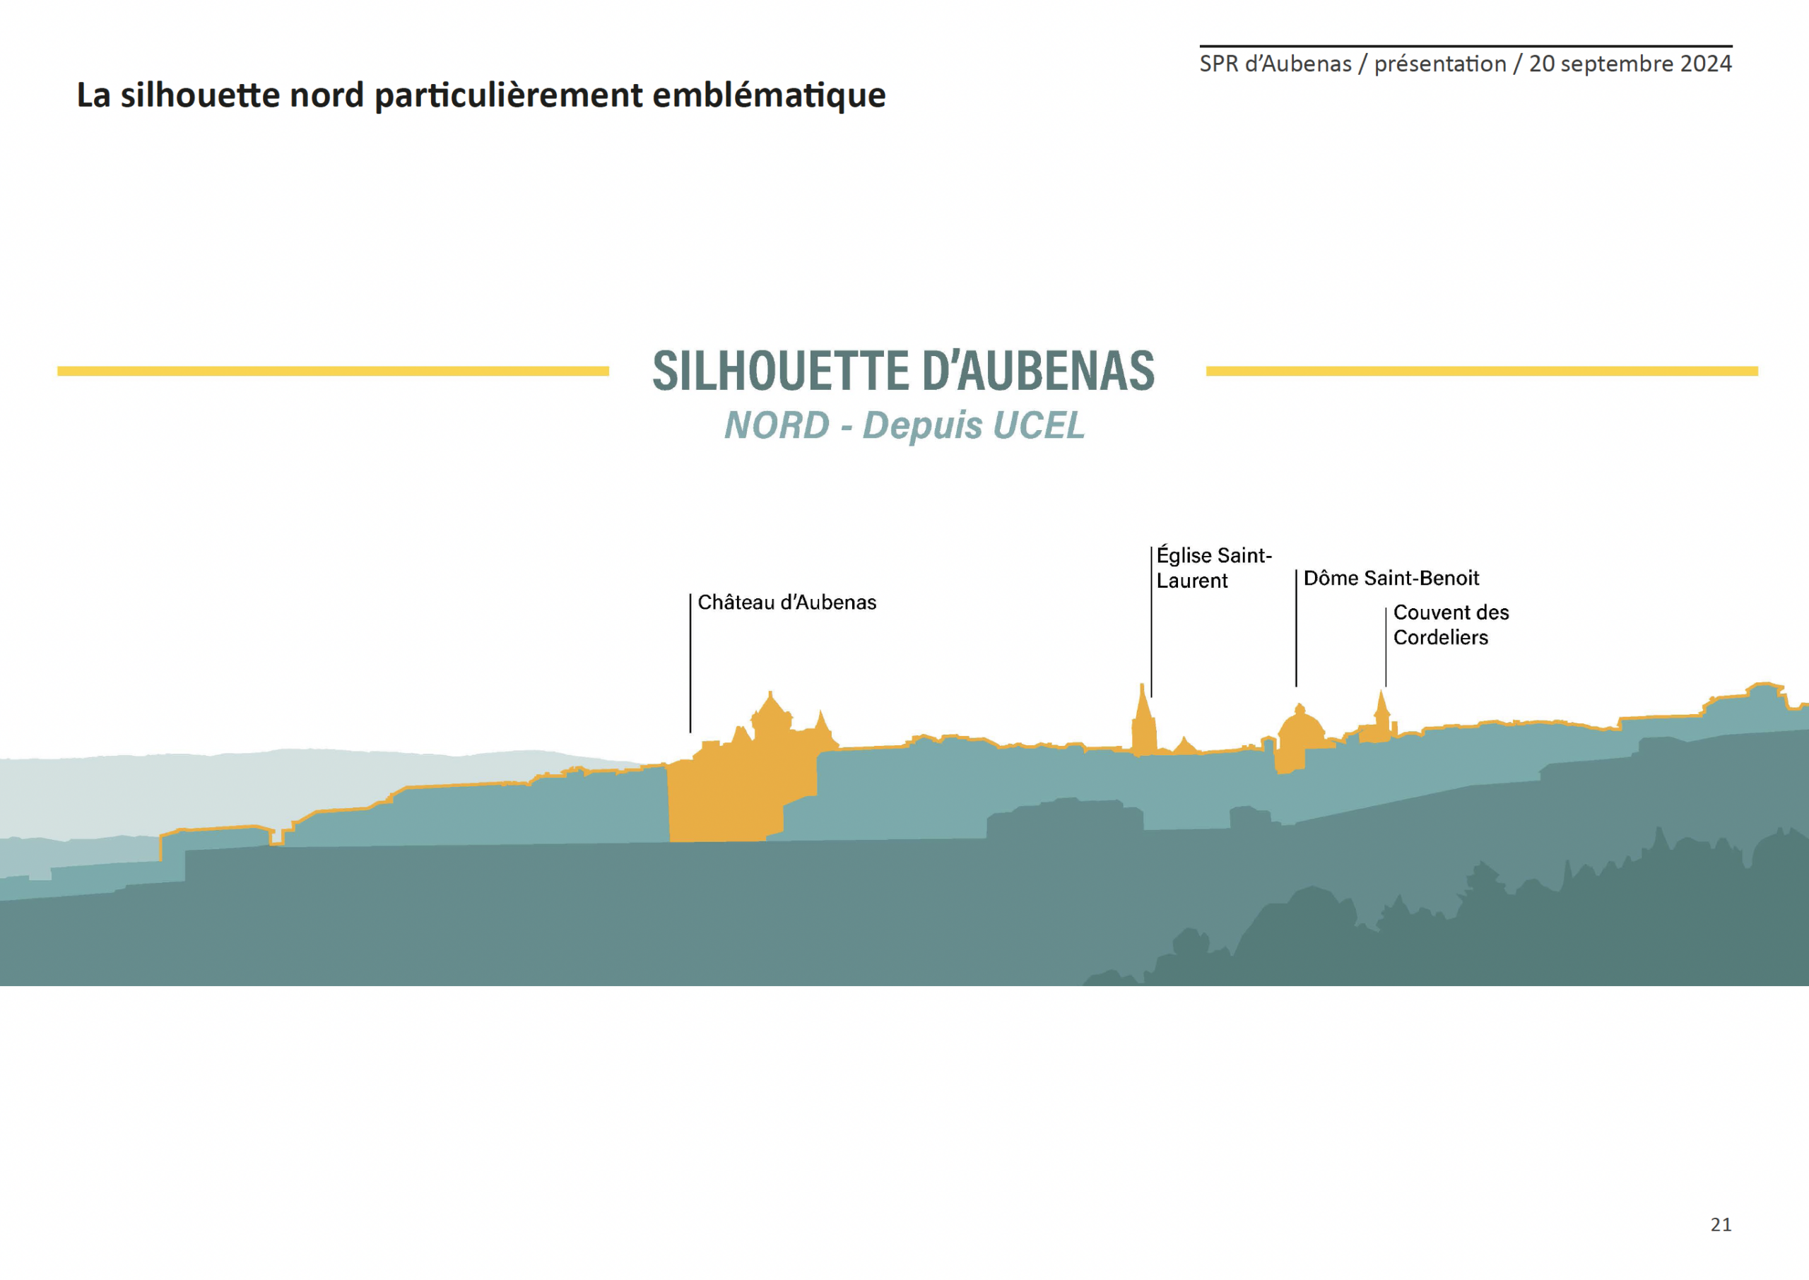The width and height of the screenshot is (1809, 1280).
Task: Click page number 21
Action: point(1720,1224)
